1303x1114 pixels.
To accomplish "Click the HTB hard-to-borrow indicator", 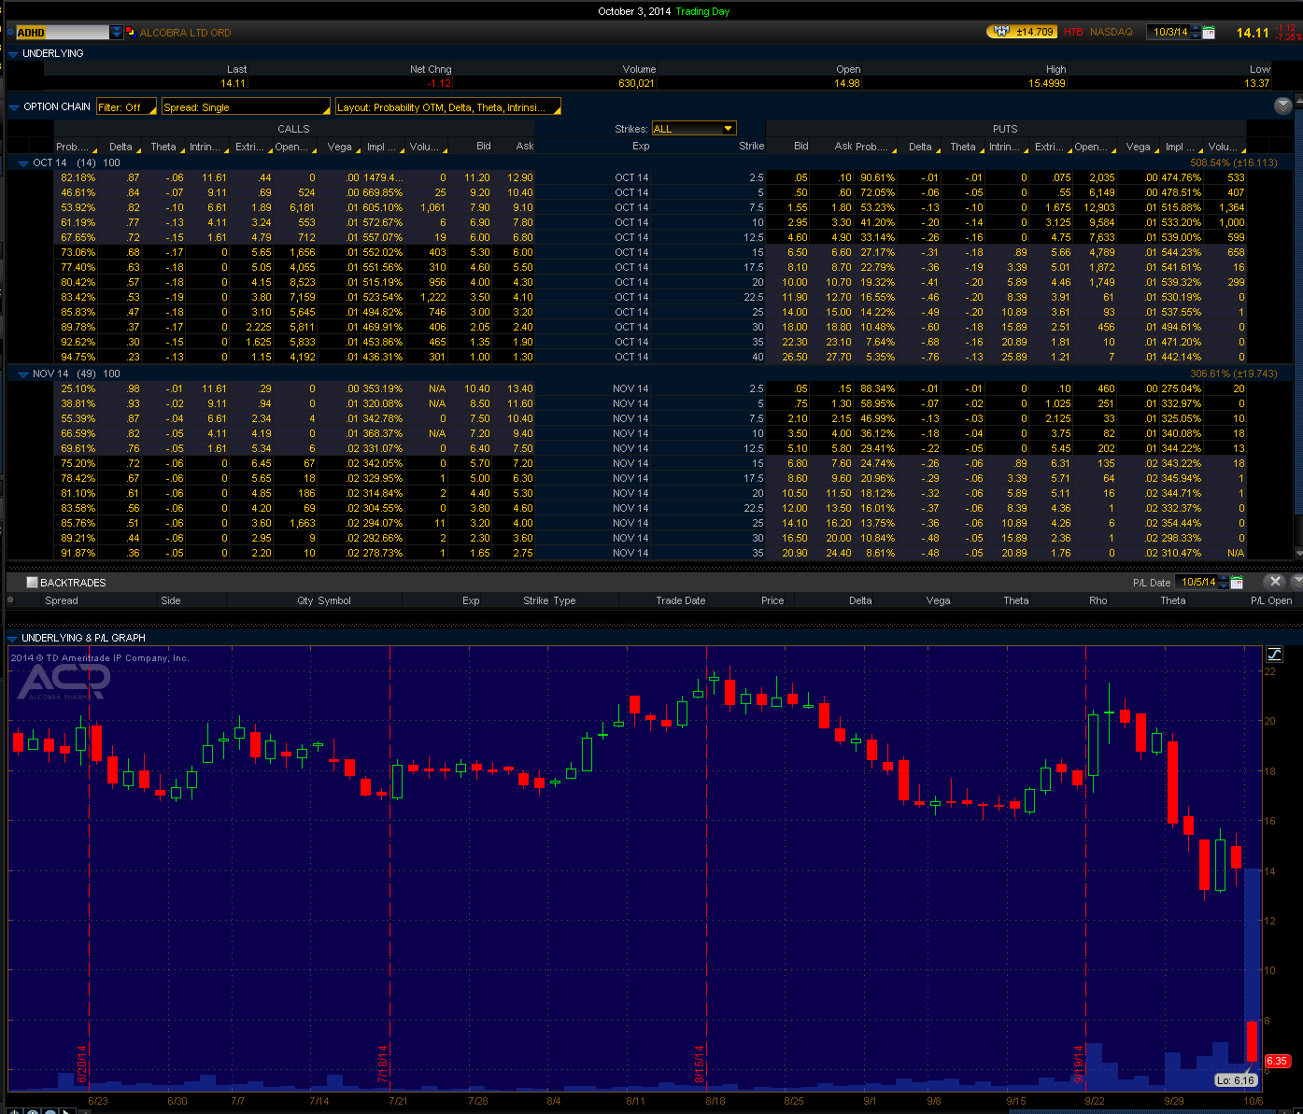I will point(1073,32).
